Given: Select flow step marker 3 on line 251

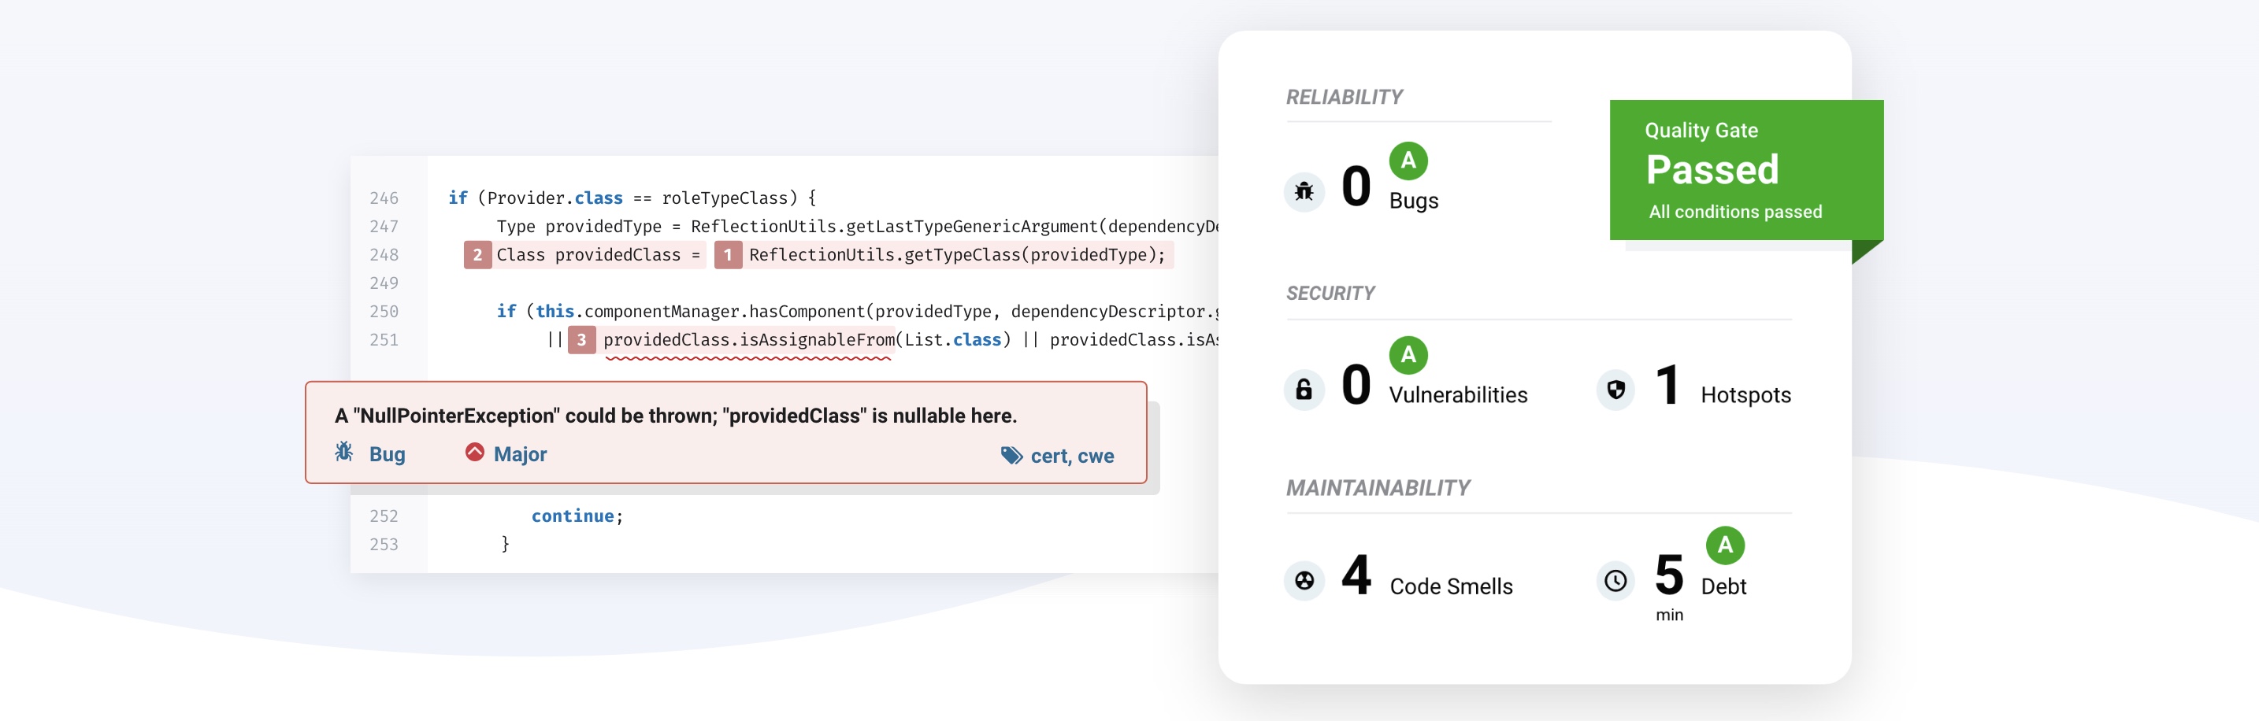Looking at the screenshot, I should (581, 340).
